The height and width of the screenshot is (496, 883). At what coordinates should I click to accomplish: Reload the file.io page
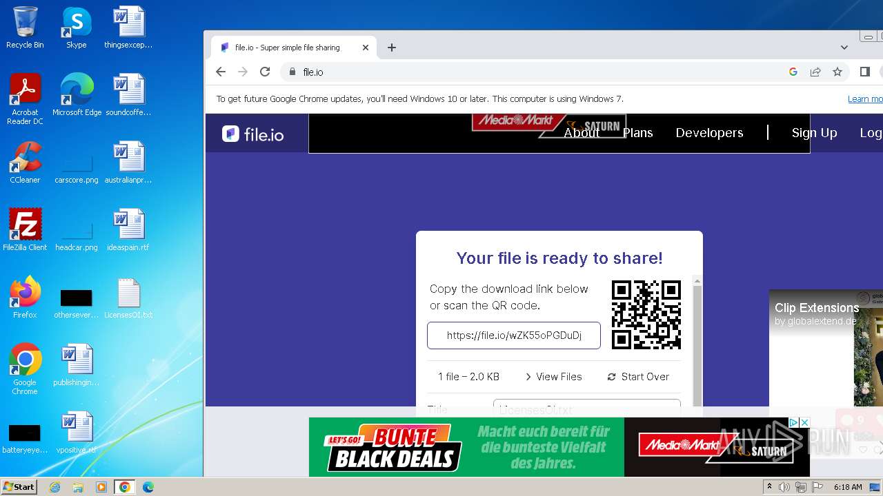265,72
